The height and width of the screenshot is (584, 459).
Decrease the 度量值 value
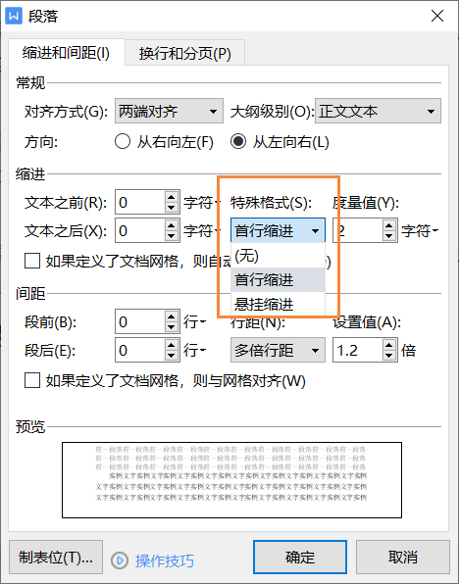click(389, 236)
